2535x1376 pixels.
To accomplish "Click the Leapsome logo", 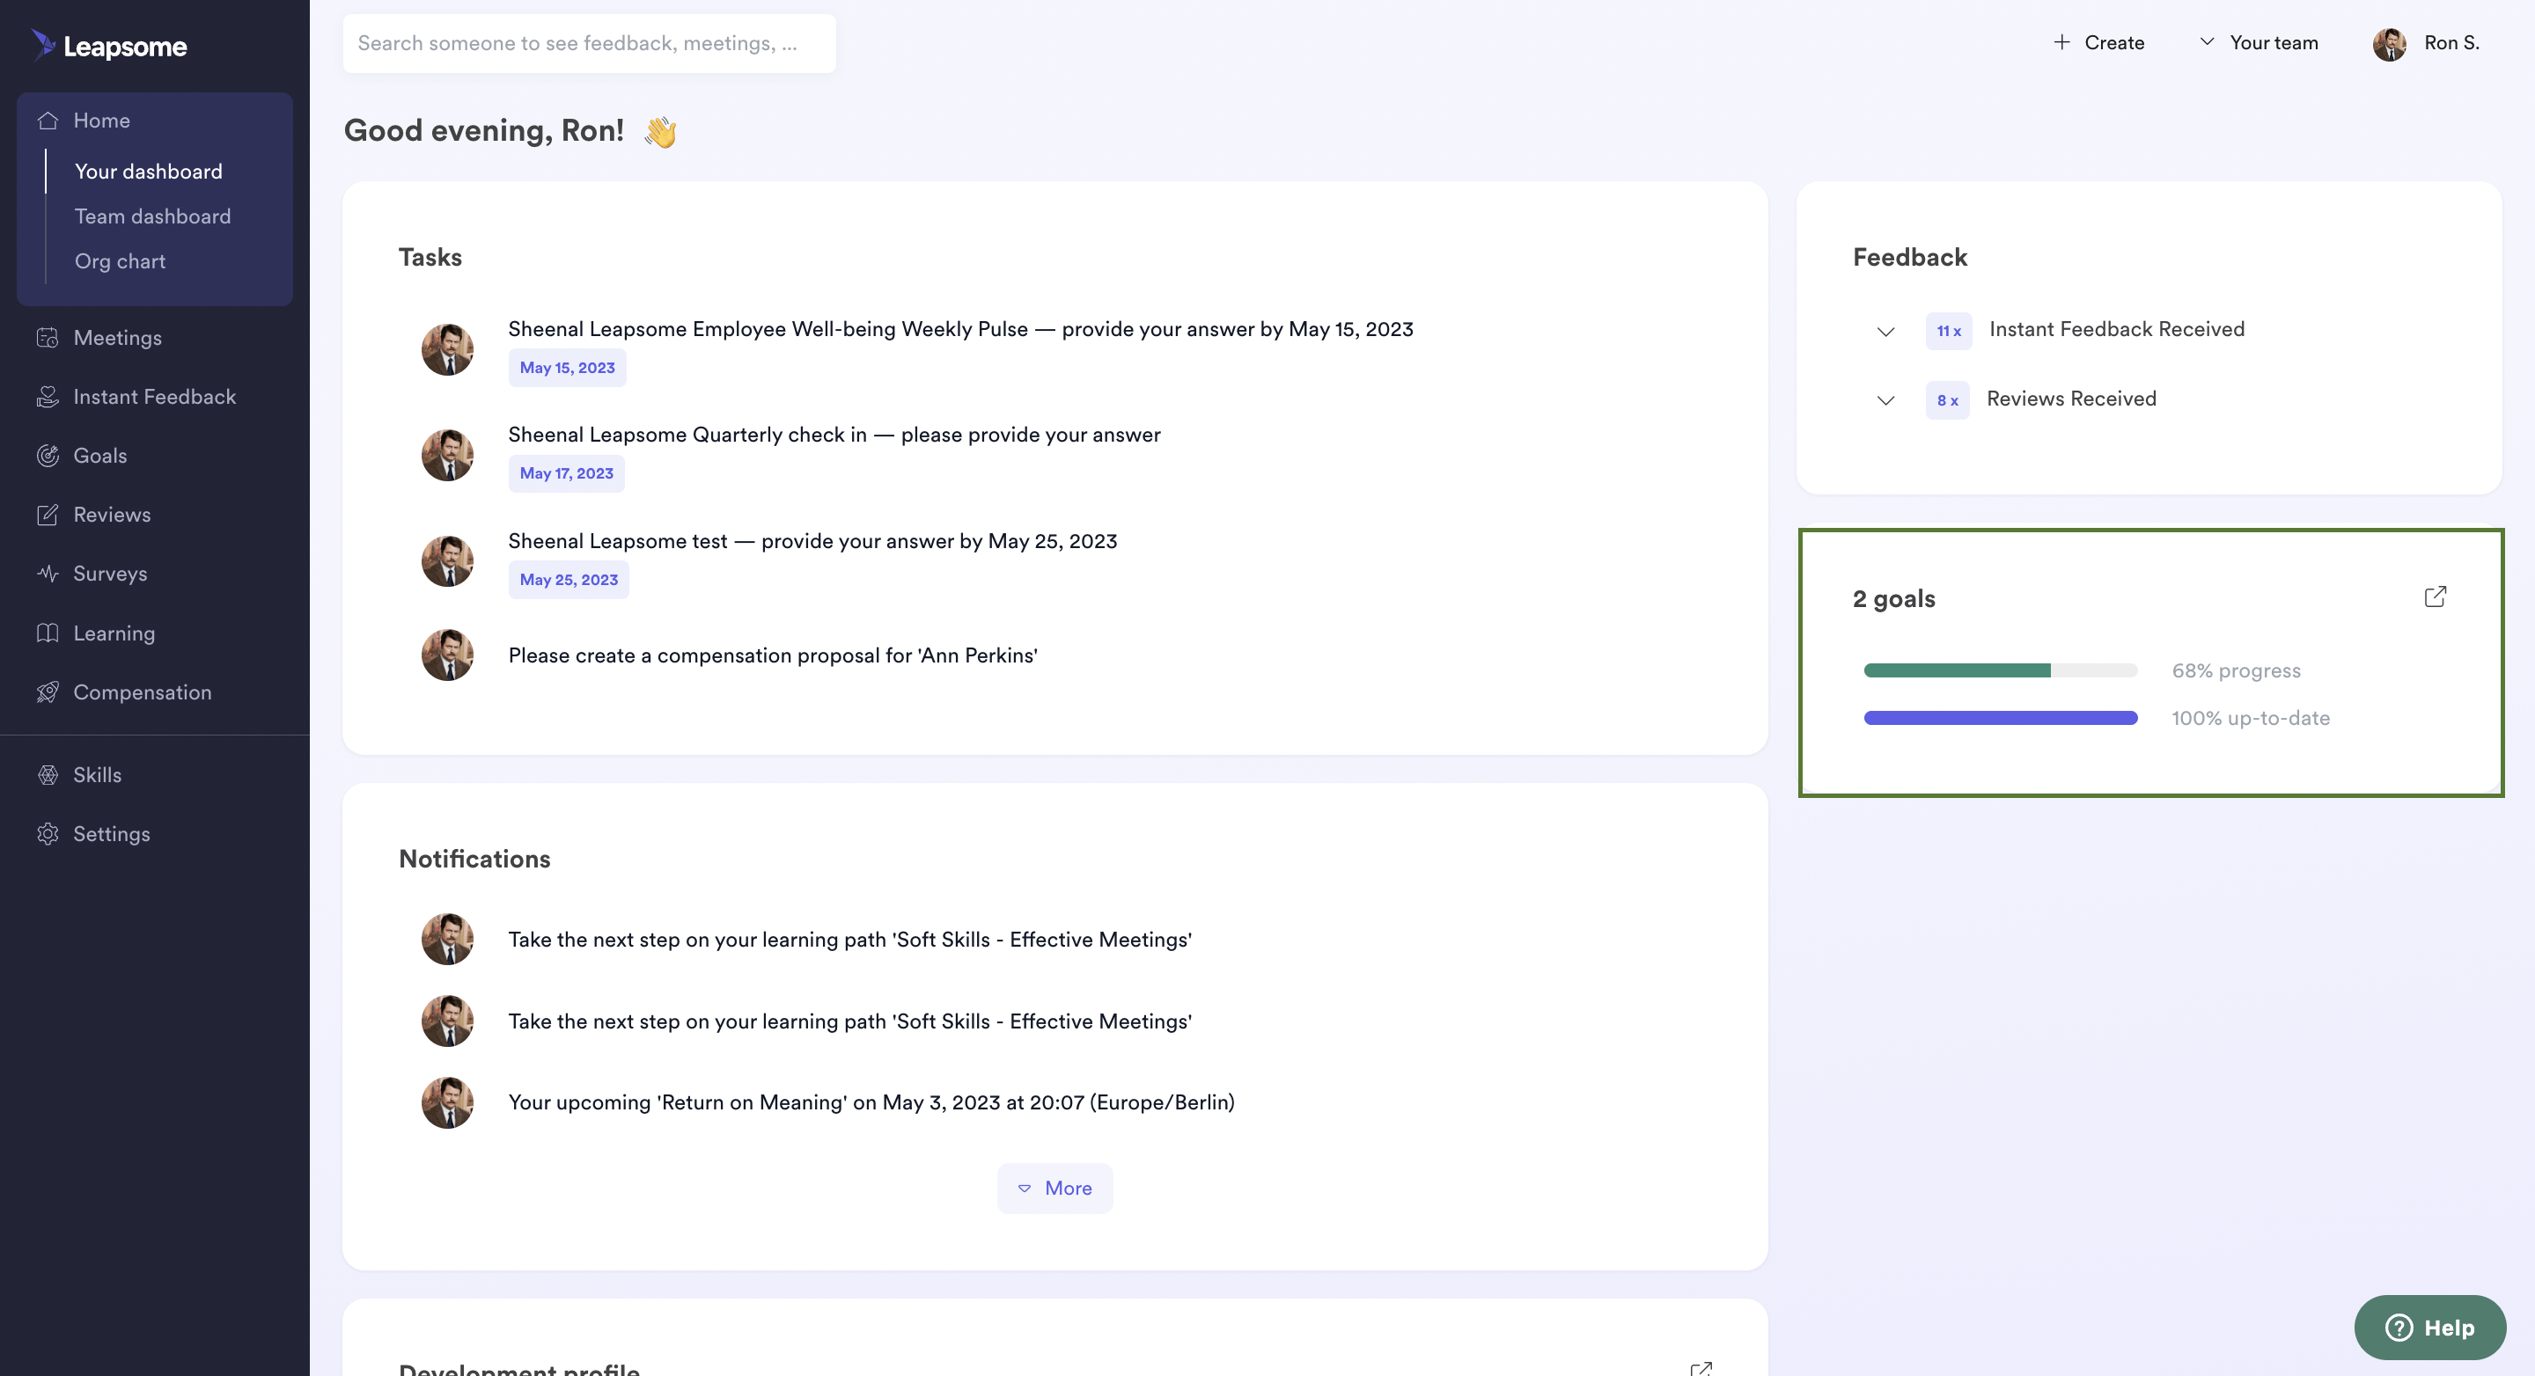I will [x=109, y=45].
